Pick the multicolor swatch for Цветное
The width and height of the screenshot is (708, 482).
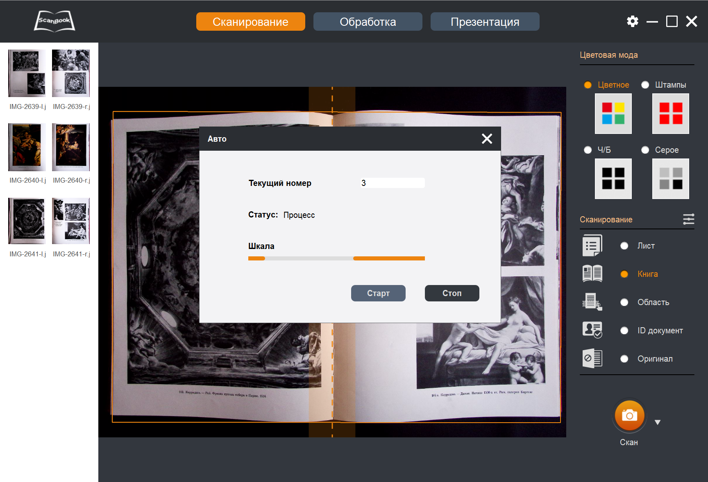coord(613,113)
